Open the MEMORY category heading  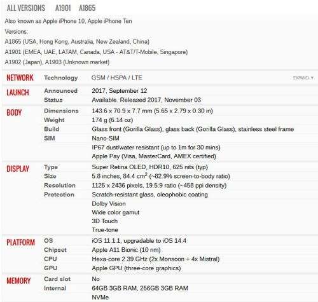click(x=18, y=280)
